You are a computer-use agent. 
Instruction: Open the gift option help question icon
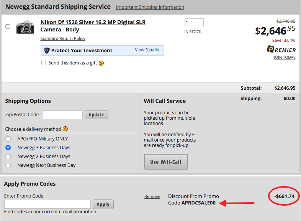(x=101, y=63)
